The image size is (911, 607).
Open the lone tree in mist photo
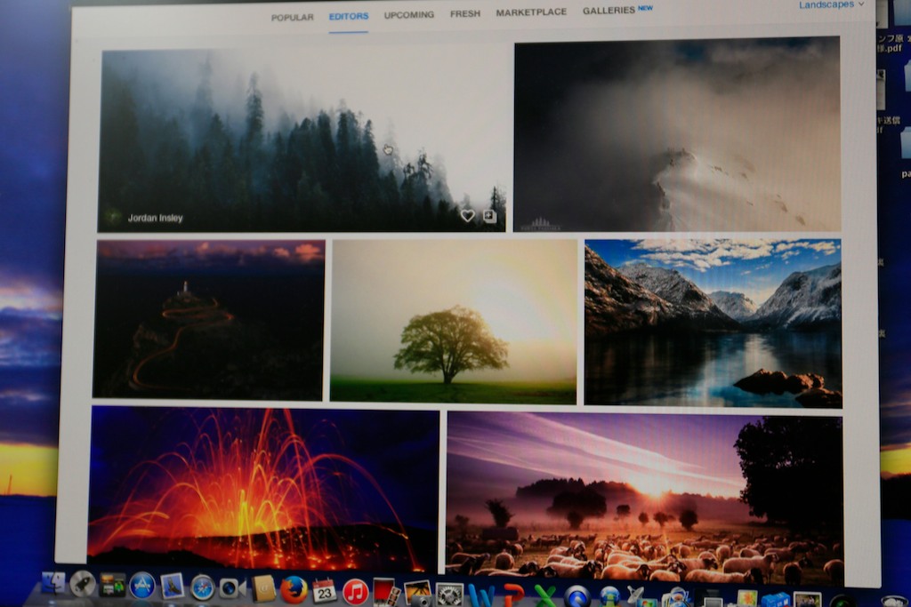point(454,322)
